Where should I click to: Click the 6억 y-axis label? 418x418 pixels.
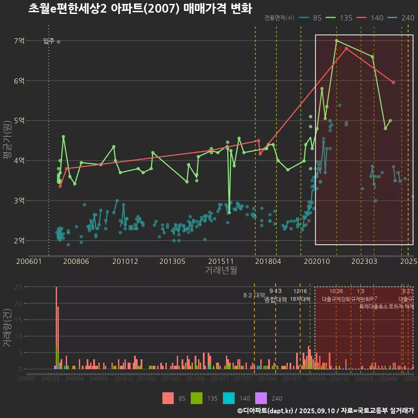coord(19,81)
